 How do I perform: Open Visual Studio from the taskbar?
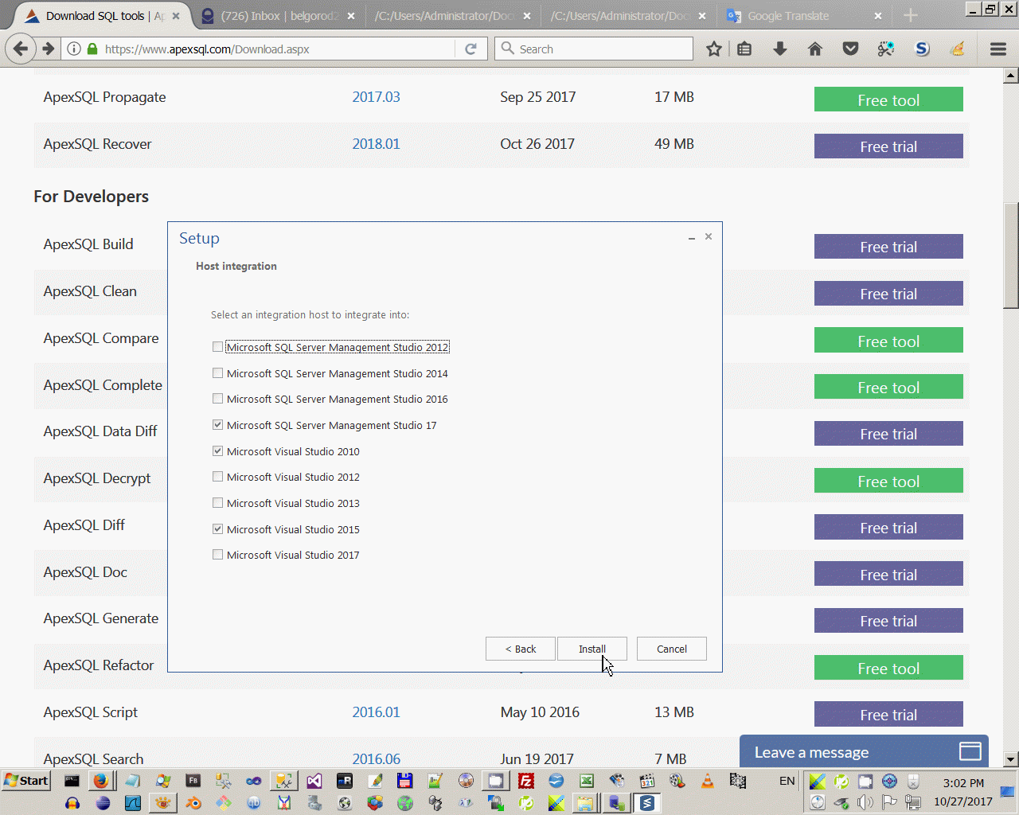314,781
